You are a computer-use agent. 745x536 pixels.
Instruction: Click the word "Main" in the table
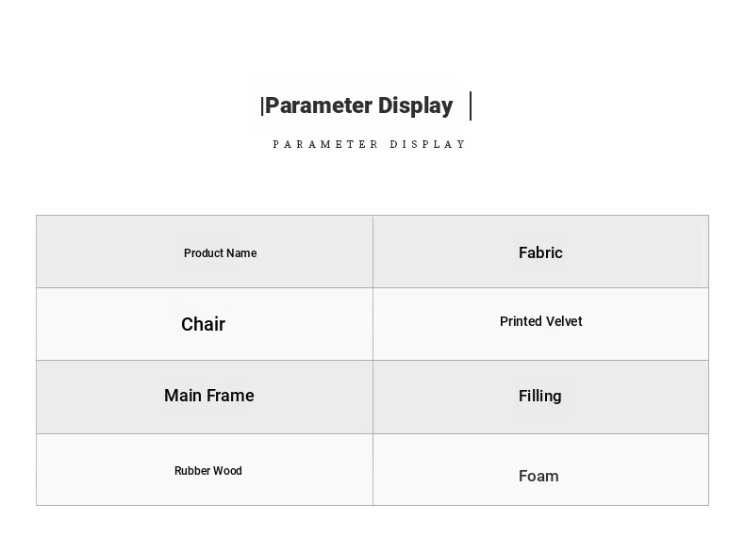183,396
